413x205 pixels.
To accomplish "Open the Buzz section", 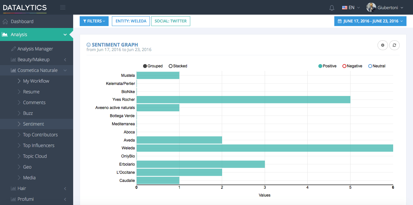I will [28, 113].
